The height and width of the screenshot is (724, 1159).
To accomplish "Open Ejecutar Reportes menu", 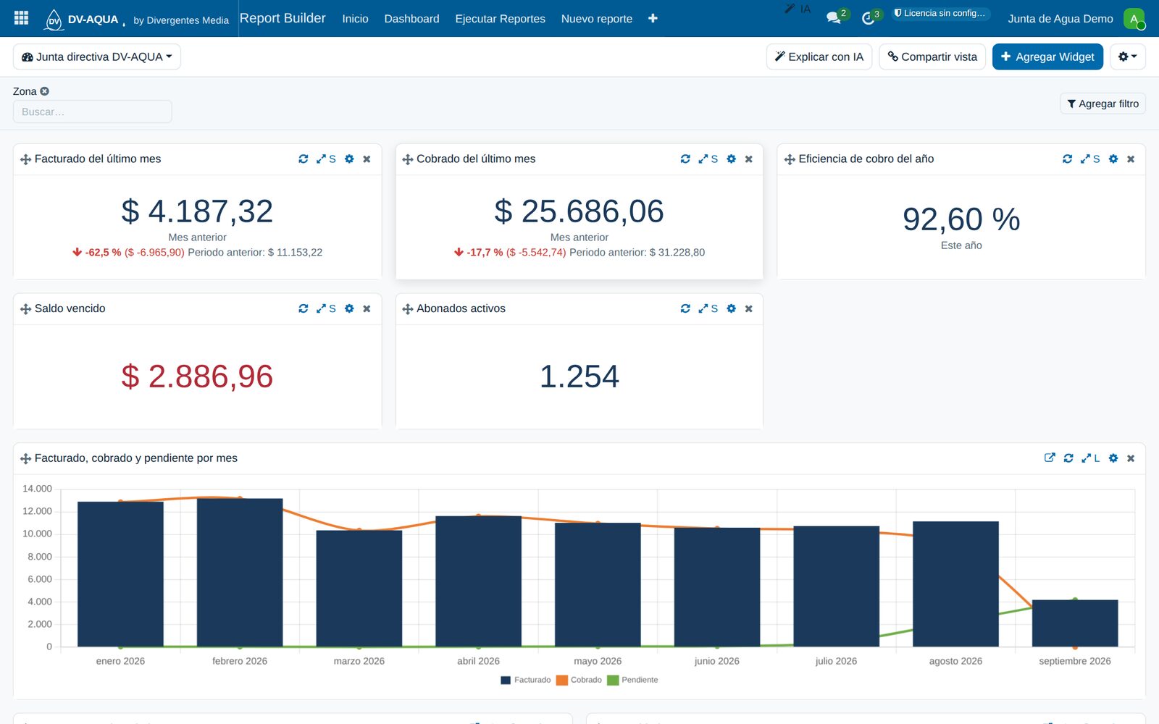I will [x=500, y=19].
